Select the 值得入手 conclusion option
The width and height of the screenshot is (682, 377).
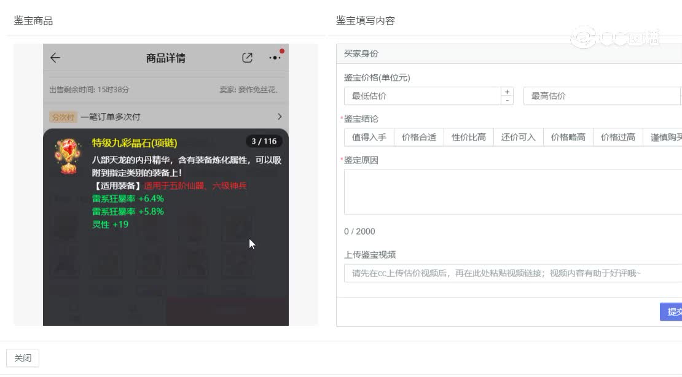pos(369,138)
